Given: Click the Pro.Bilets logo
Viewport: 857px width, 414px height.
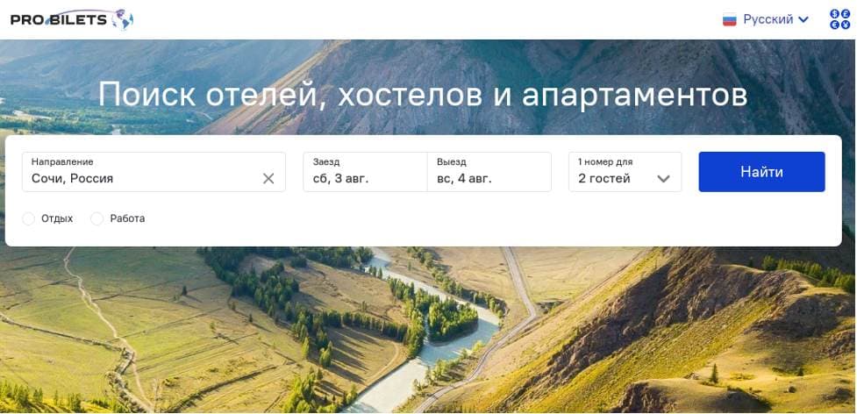Looking at the screenshot, I should (72, 19).
